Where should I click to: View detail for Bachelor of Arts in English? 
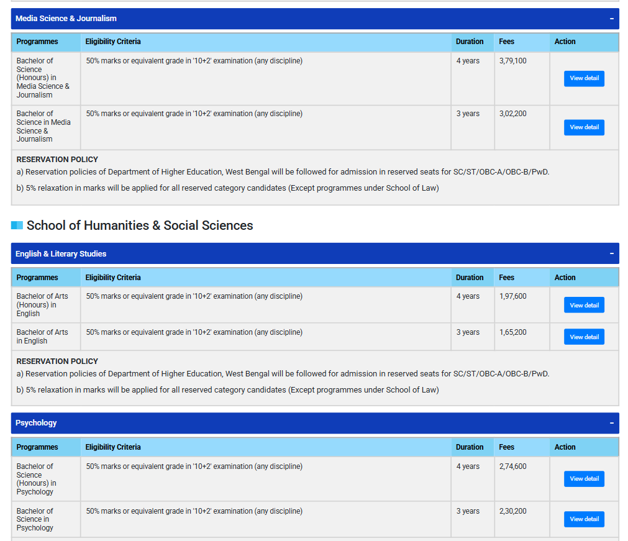(584, 336)
